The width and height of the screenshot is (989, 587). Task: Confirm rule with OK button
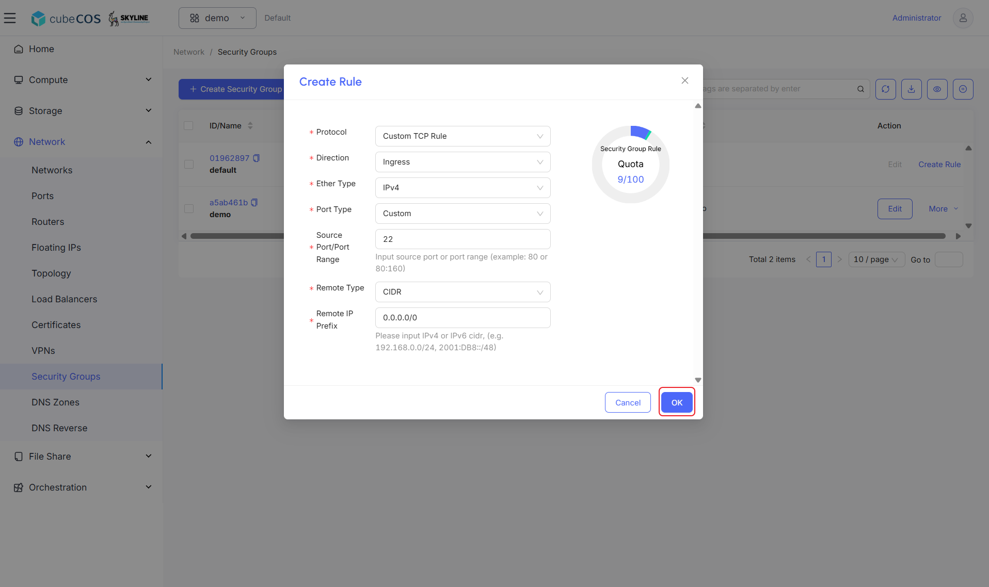point(677,402)
